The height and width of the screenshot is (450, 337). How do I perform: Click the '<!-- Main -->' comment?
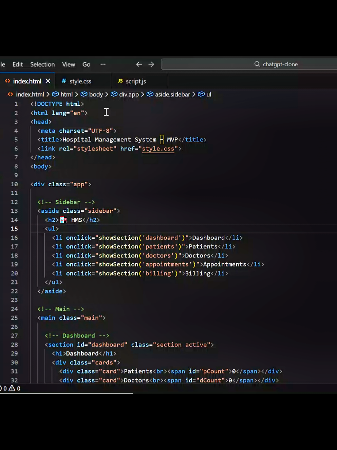[x=61, y=309]
